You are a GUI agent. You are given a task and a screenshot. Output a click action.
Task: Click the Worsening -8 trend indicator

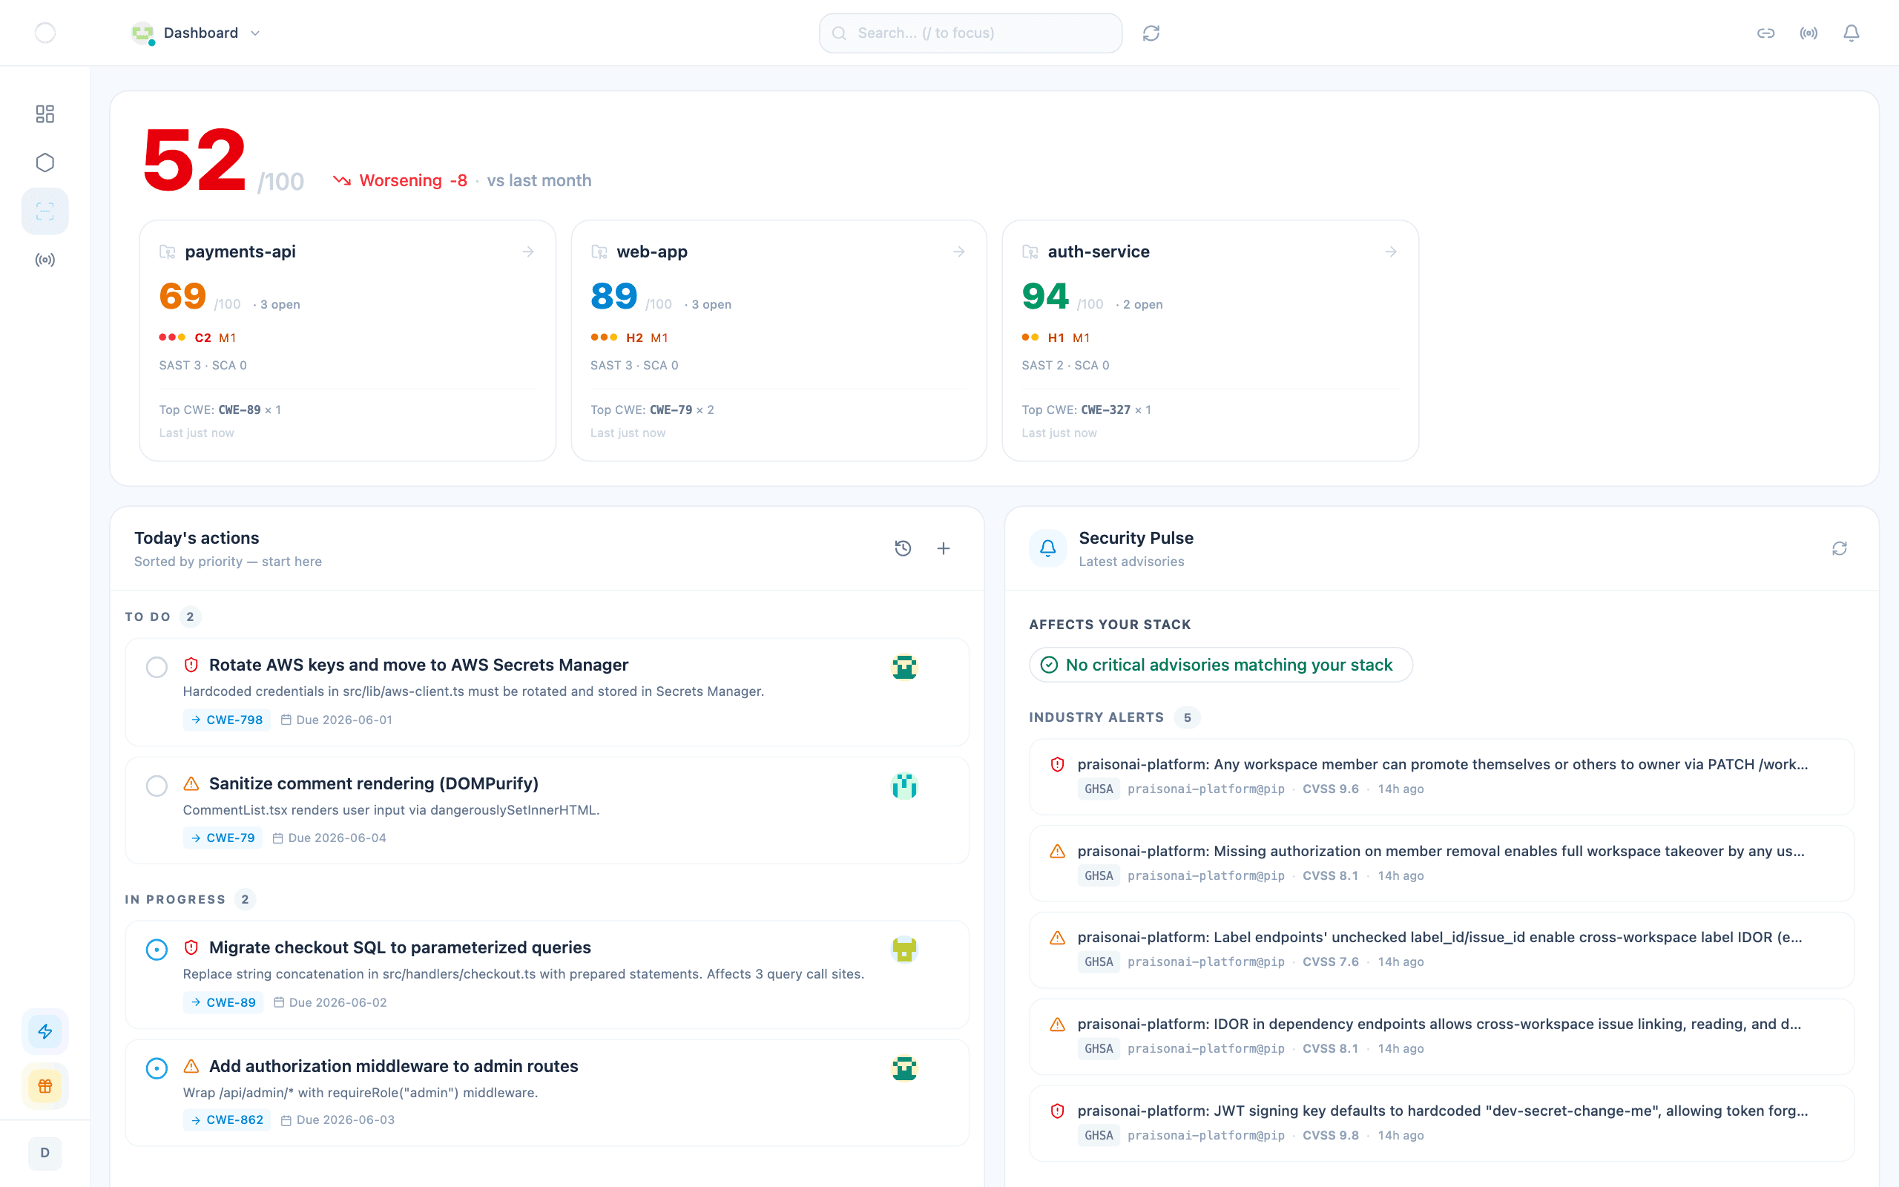click(399, 180)
